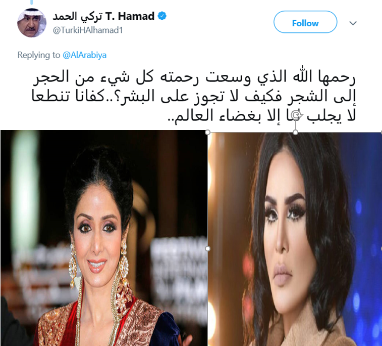This screenshot has width=382, height=346.
Task: Click the 'Replying to' label
Action: tap(39, 55)
